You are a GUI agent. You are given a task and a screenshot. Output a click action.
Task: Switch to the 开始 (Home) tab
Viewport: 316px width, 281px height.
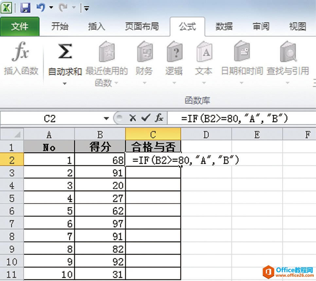60,26
